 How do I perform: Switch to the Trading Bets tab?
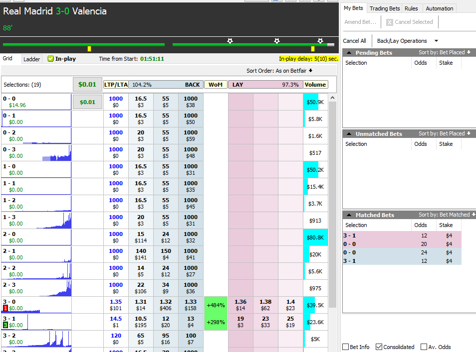[385, 8]
